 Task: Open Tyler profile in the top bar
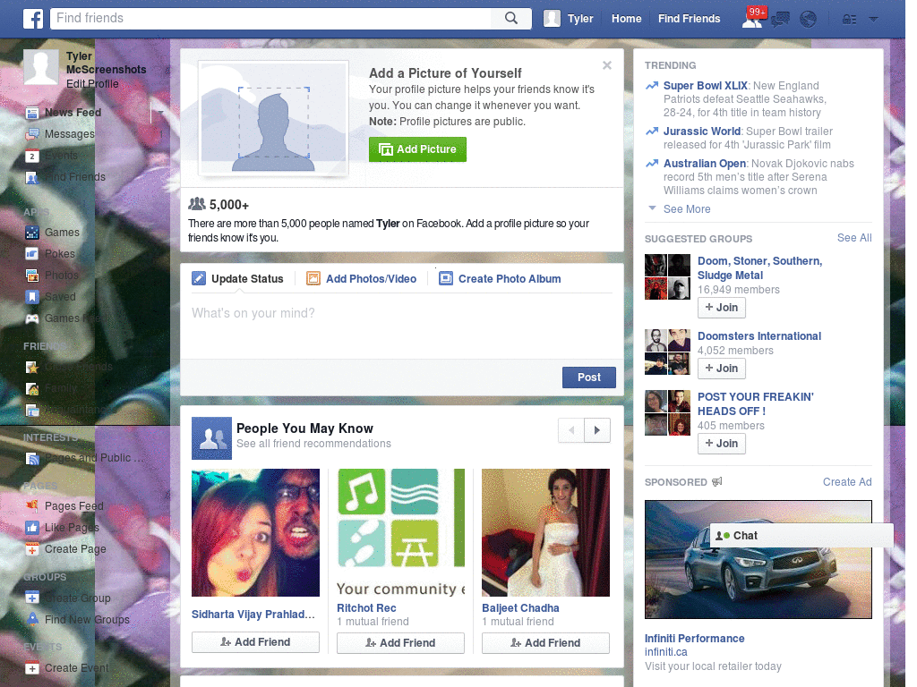pos(569,19)
